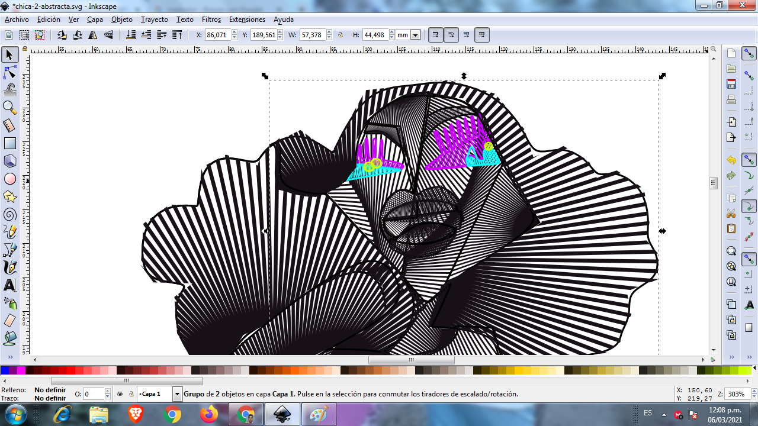Select the Ellipse circle tool

click(9, 179)
